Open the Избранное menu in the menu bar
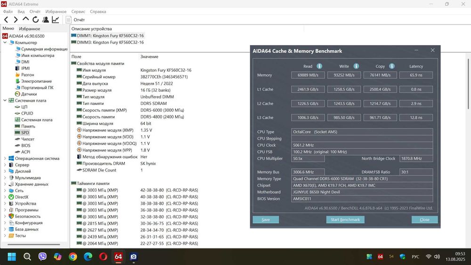The height and width of the screenshot is (265, 471). tap(56, 11)
